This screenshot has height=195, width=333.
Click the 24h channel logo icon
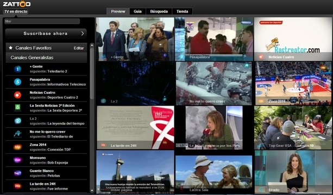17,186
